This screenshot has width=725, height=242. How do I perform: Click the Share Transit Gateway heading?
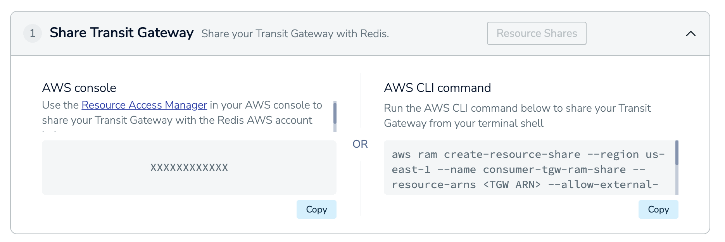[121, 33]
